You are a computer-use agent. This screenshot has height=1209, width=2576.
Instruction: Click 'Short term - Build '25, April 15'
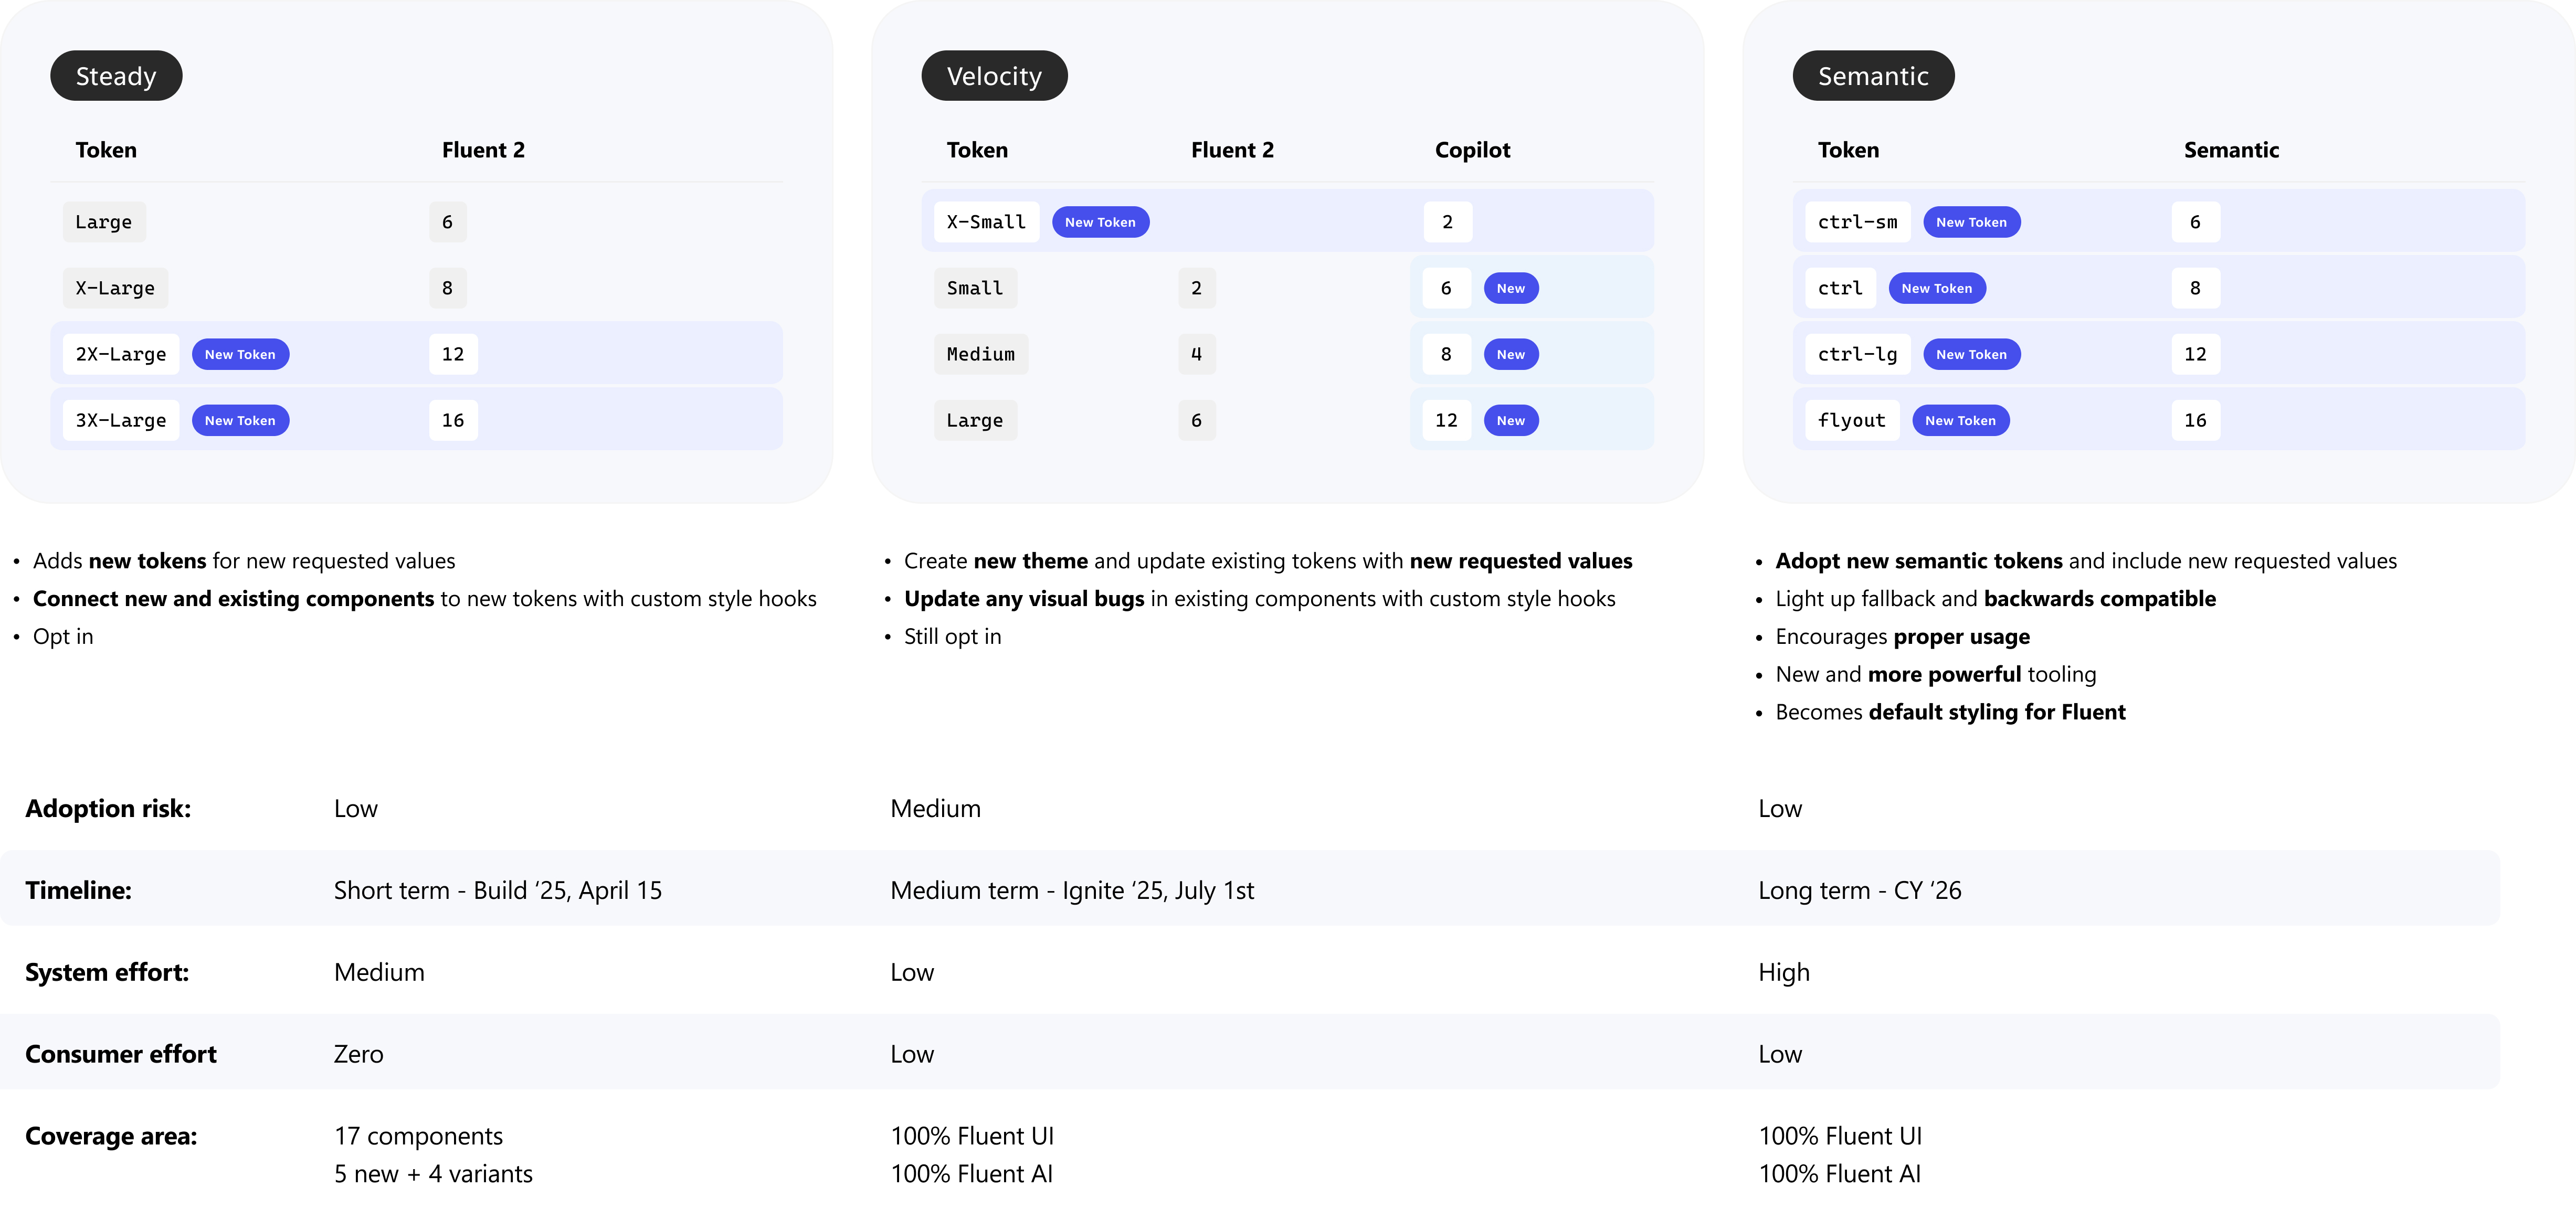pyautogui.click(x=498, y=890)
